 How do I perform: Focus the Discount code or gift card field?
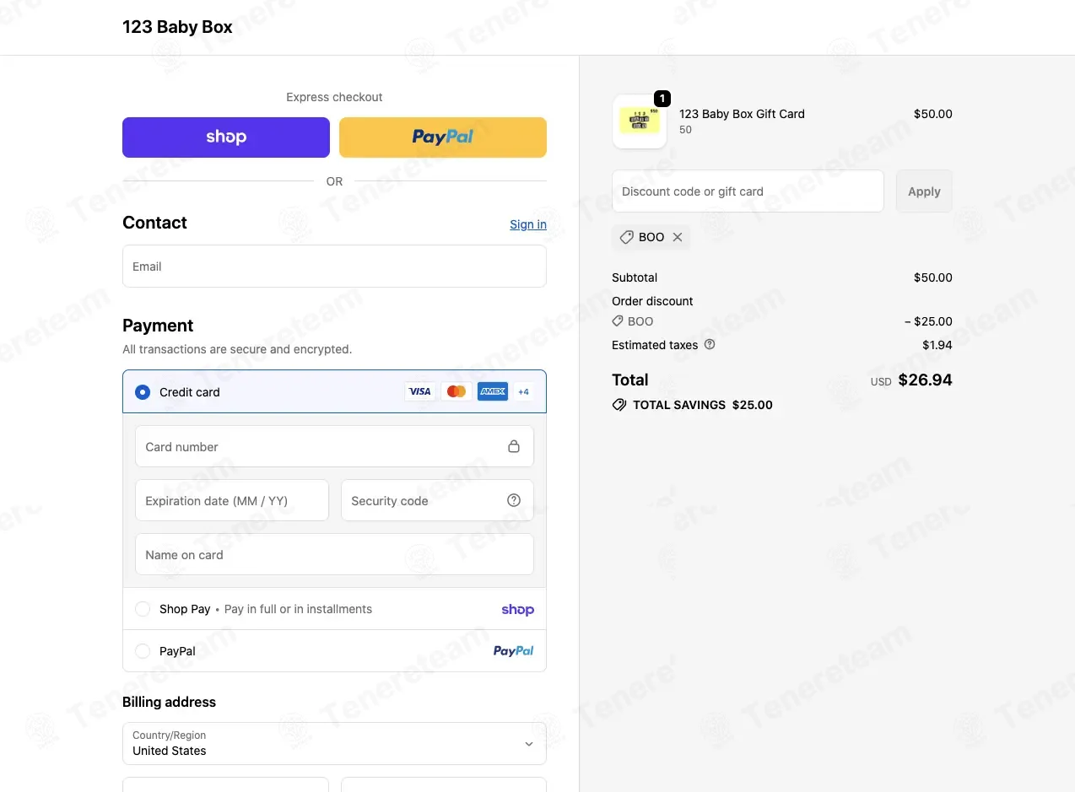pos(748,191)
